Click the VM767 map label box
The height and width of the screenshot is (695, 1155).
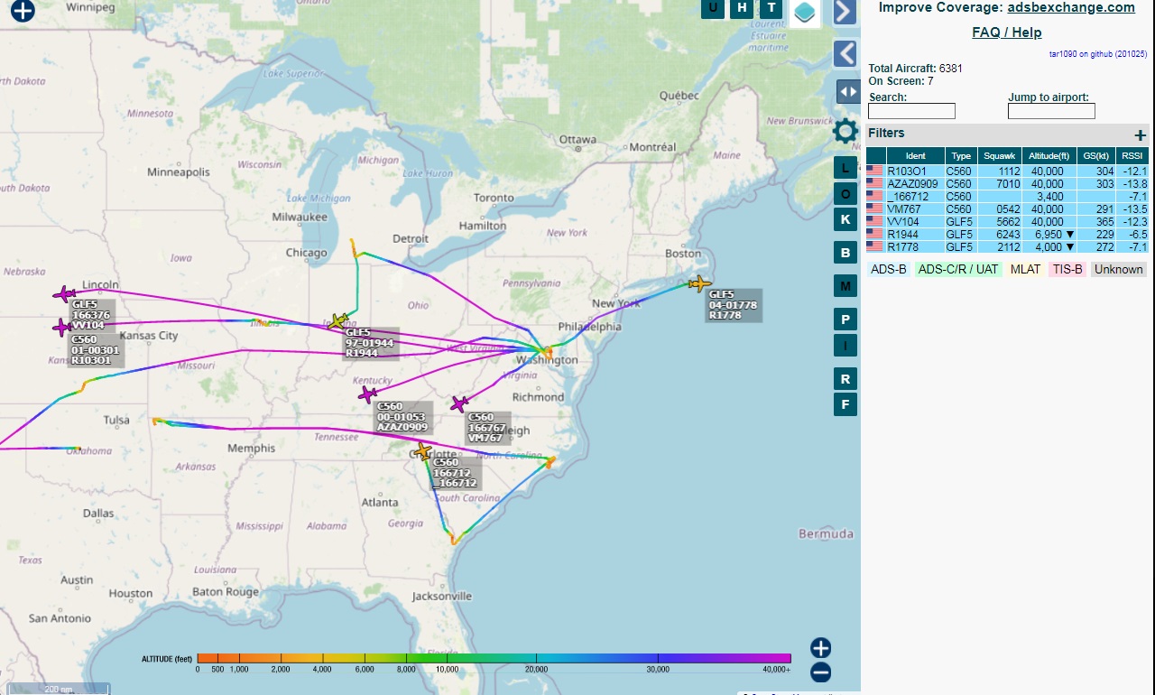[x=487, y=428]
